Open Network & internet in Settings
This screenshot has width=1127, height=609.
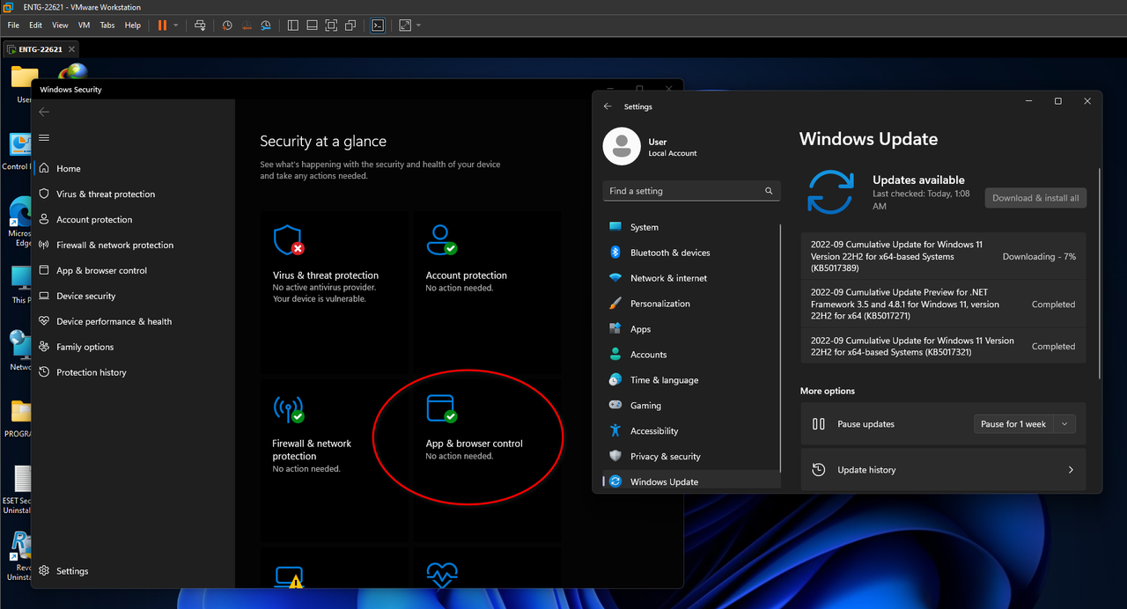tap(691, 278)
